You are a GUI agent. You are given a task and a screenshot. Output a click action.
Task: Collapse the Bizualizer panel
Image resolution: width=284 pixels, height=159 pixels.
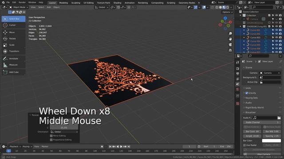click(x=250, y=113)
